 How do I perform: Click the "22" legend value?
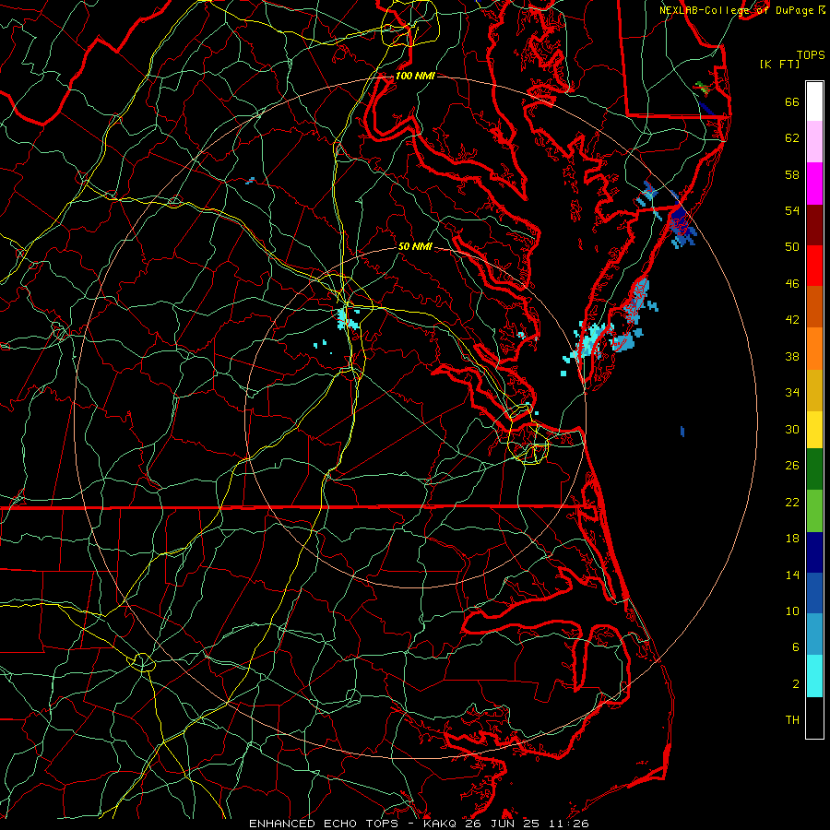pyautogui.click(x=792, y=502)
